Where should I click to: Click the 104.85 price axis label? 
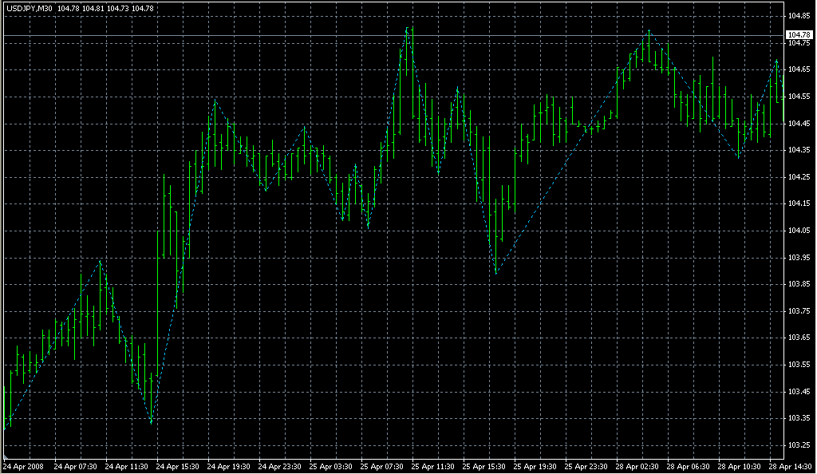[x=799, y=16]
